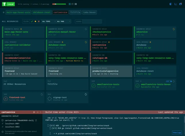Viewport: 185px width, 136px height.
Task: Copy the cartservice pod ID
Action: (x=36, y=120)
